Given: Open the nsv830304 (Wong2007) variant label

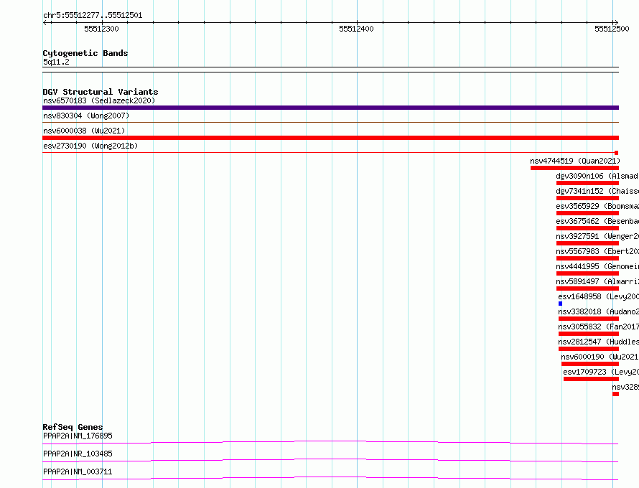Looking at the screenshot, I should click(86, 116).
